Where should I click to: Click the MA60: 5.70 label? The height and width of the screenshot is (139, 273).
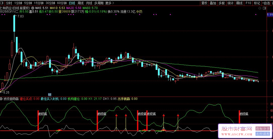click(90, 8)
